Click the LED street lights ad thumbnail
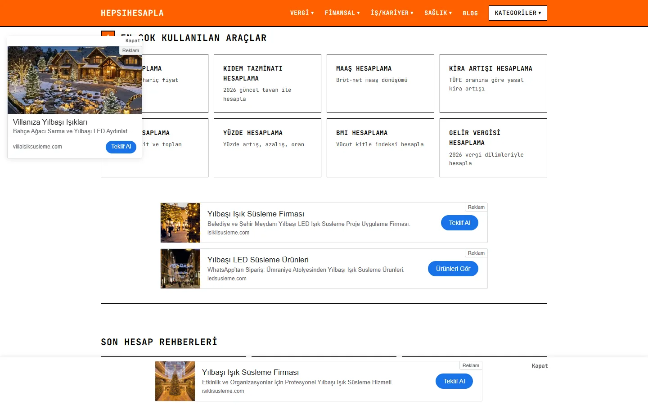This screenshot has height=405, width=648. [x=180, y=269]
